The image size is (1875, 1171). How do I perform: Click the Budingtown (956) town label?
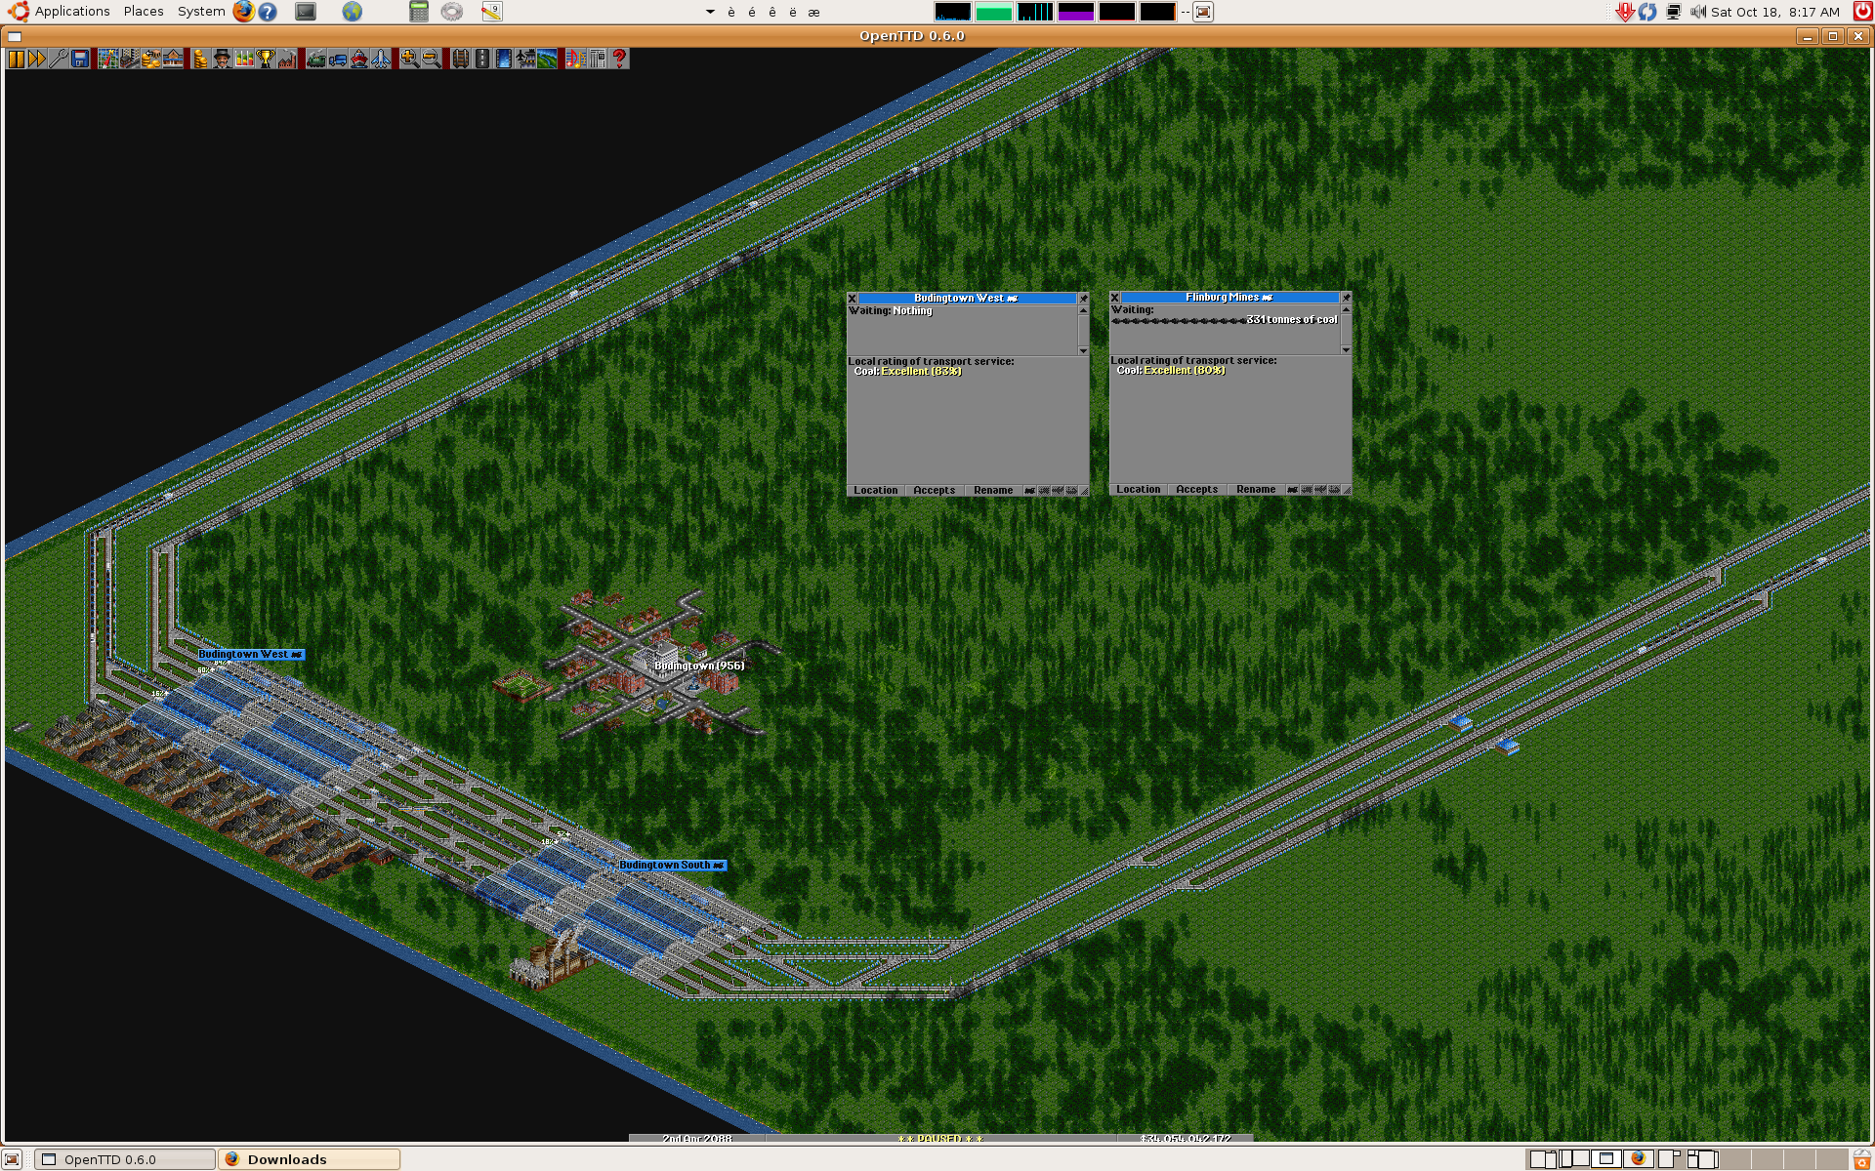(699, 666)
